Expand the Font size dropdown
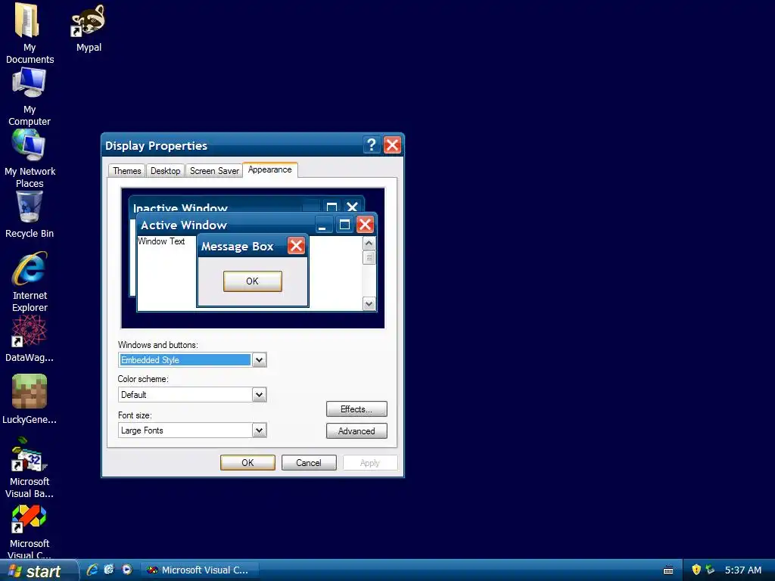775x581 pixels. tap(259, 430)
